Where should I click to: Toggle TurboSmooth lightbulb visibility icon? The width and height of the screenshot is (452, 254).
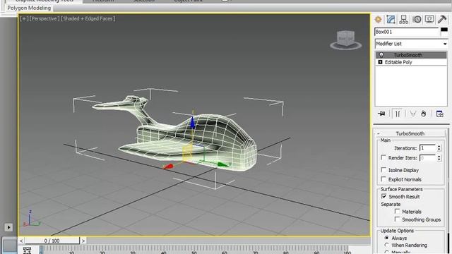[x=381, y=55]
